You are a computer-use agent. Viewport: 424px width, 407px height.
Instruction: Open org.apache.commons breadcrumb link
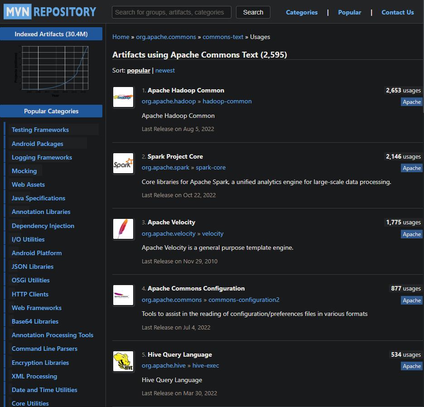click(x=166, y=37)
